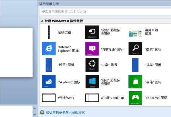Click the 通用开始屏幕 label
The height and width of the screenshot is (117, 171).
pos(151,32)
